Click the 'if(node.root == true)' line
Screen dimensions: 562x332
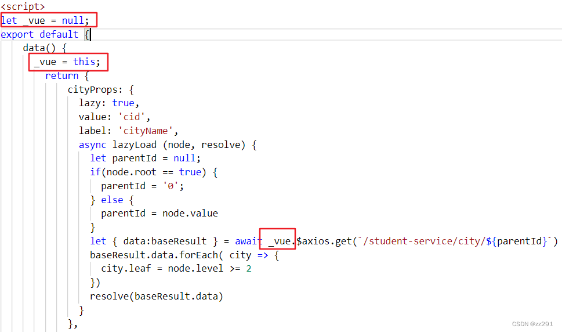[x=154, y=172]
